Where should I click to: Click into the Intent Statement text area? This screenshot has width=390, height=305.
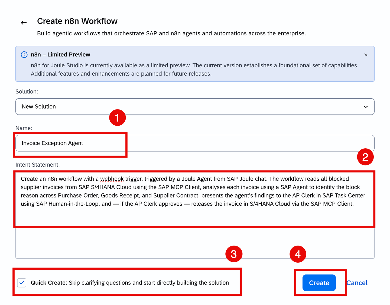195,215
